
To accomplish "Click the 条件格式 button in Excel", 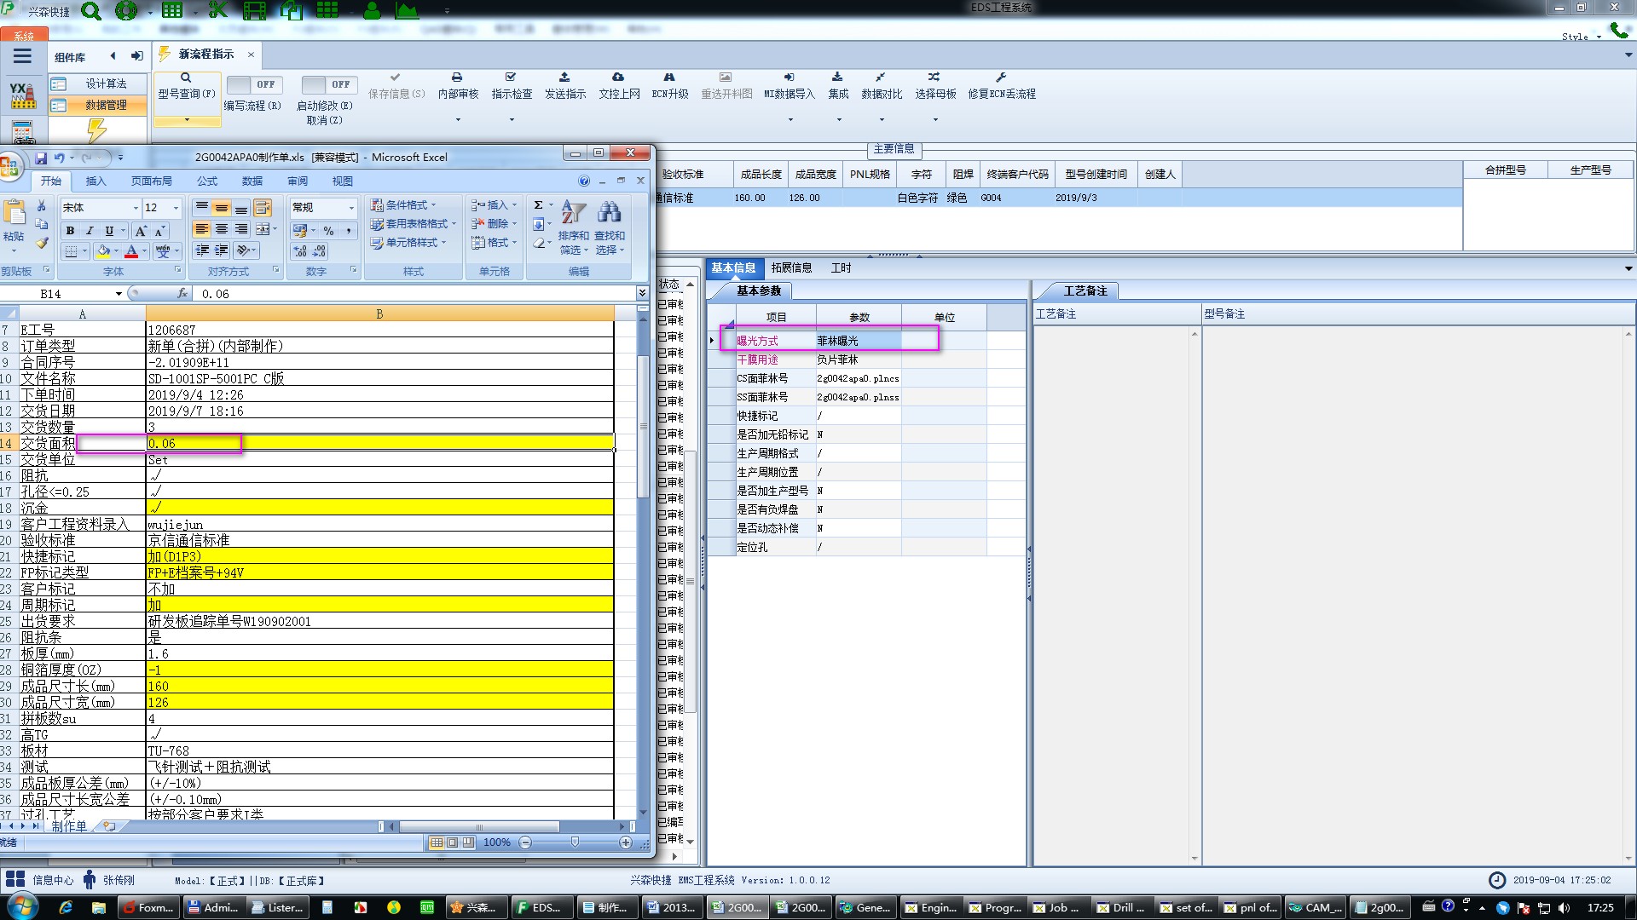I will coord(403,205).
